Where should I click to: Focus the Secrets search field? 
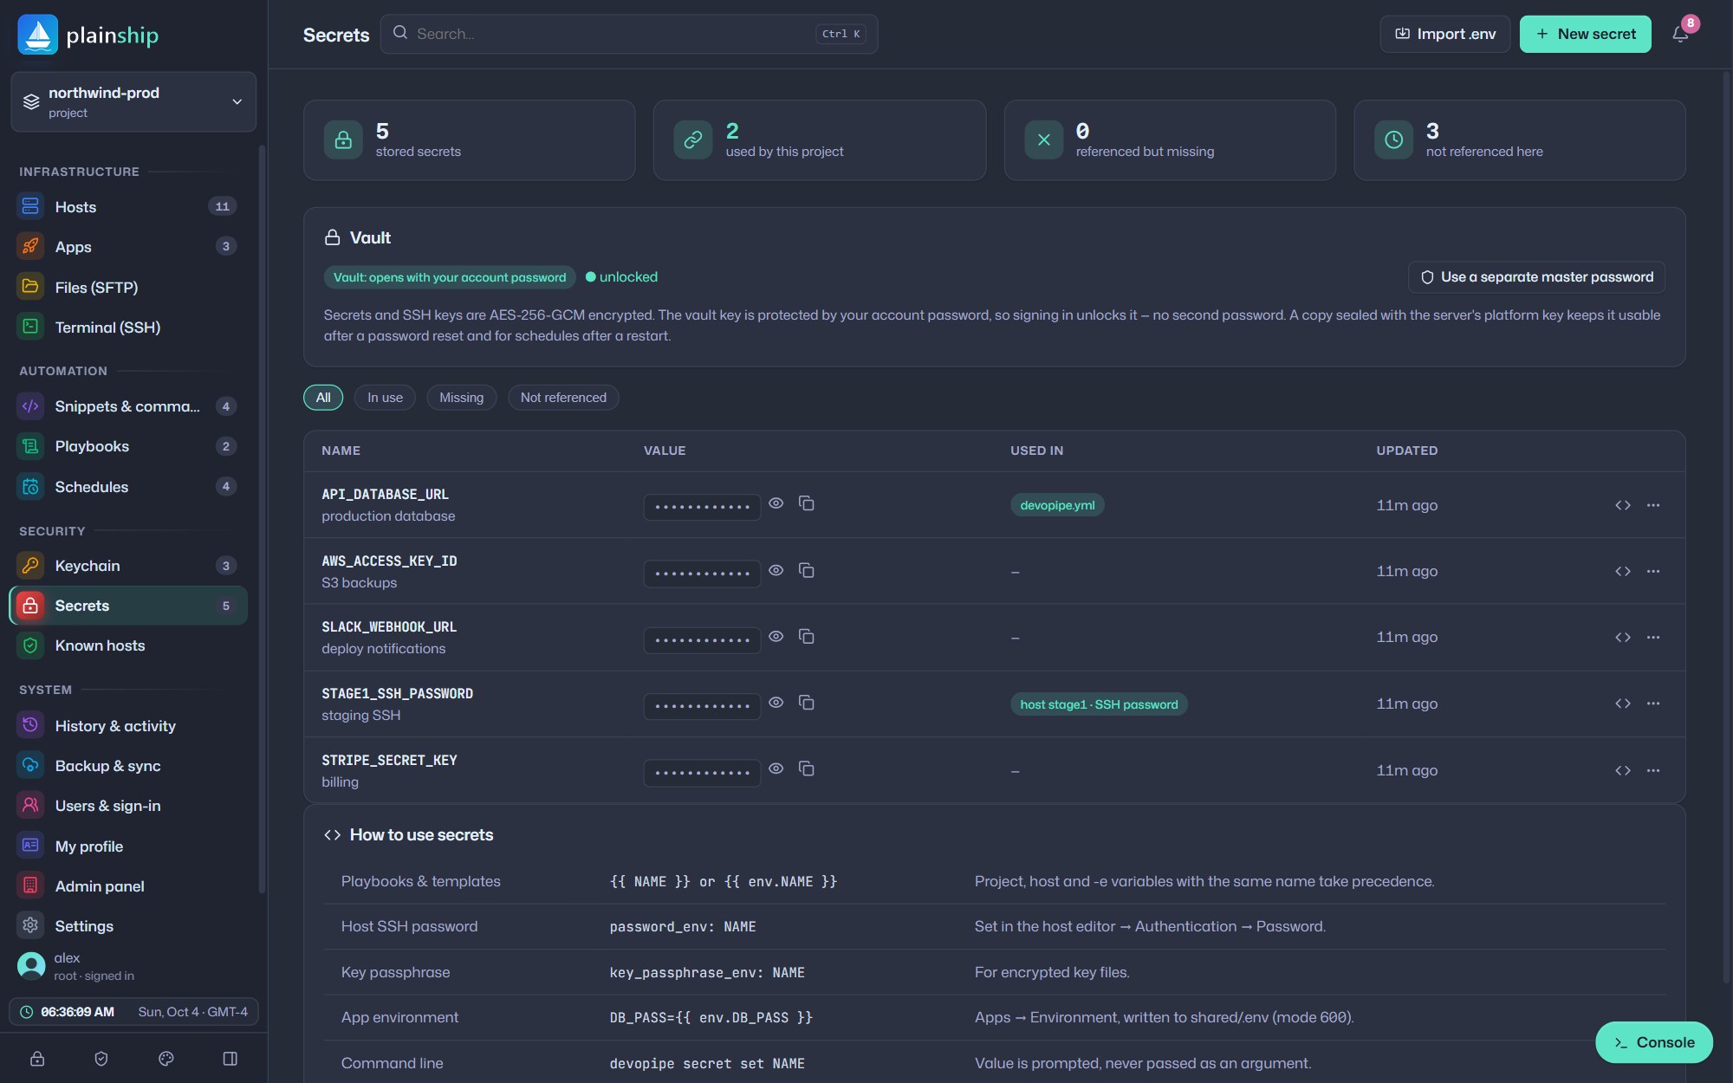pos(629,34)
